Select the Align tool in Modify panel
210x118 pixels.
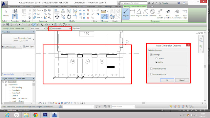(x=57, y=11)
